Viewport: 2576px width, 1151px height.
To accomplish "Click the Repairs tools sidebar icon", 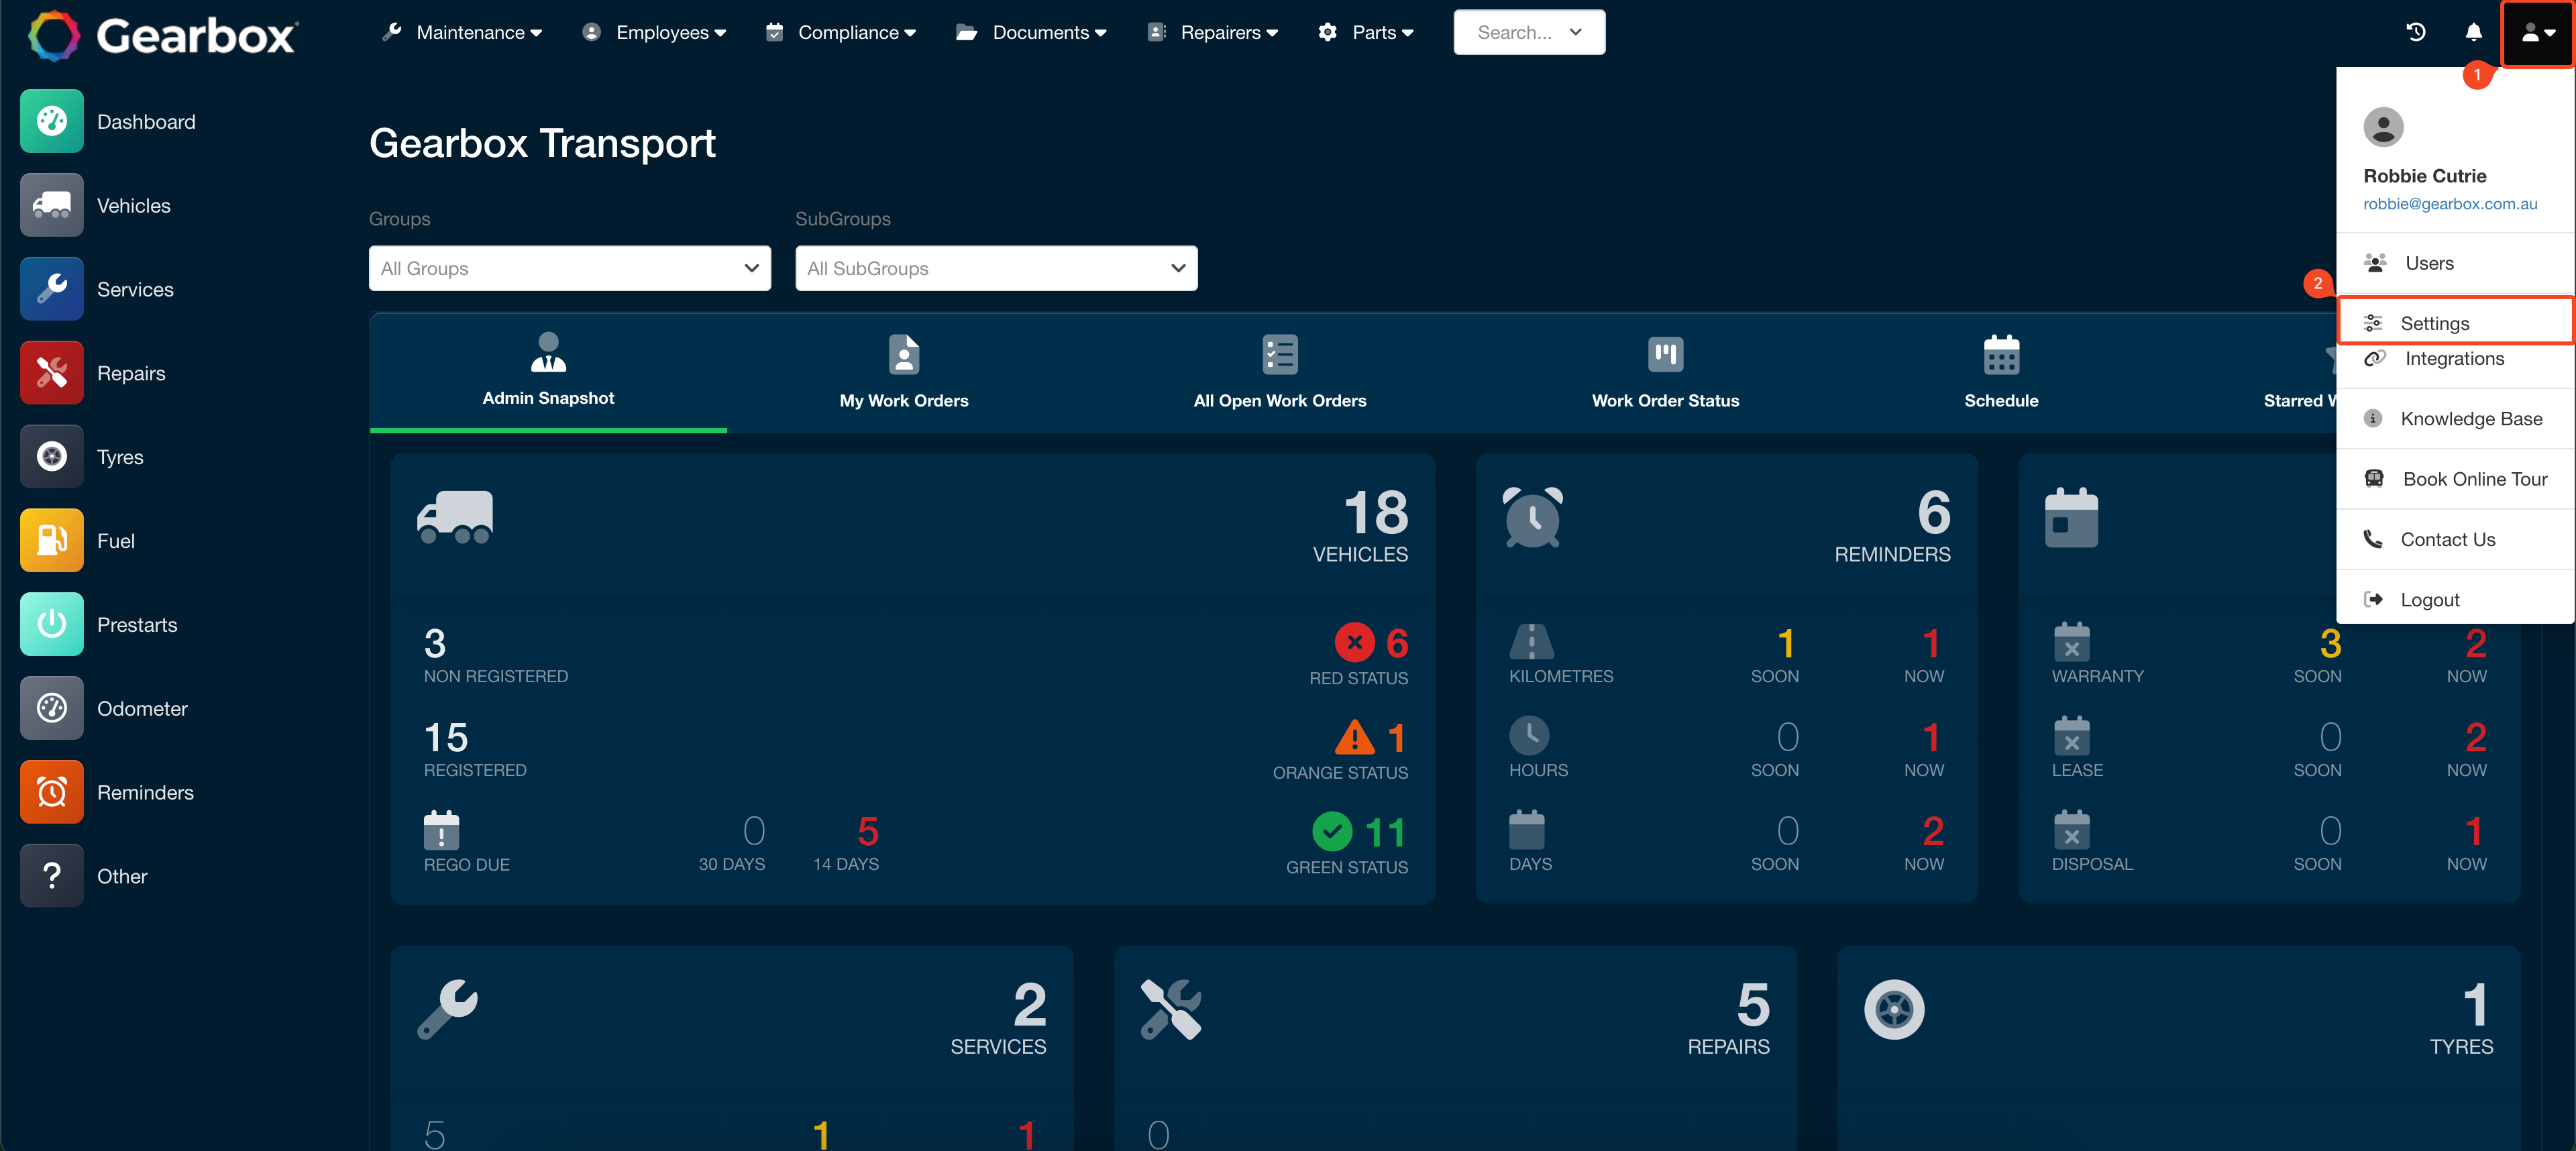I will tap(51, 373).
